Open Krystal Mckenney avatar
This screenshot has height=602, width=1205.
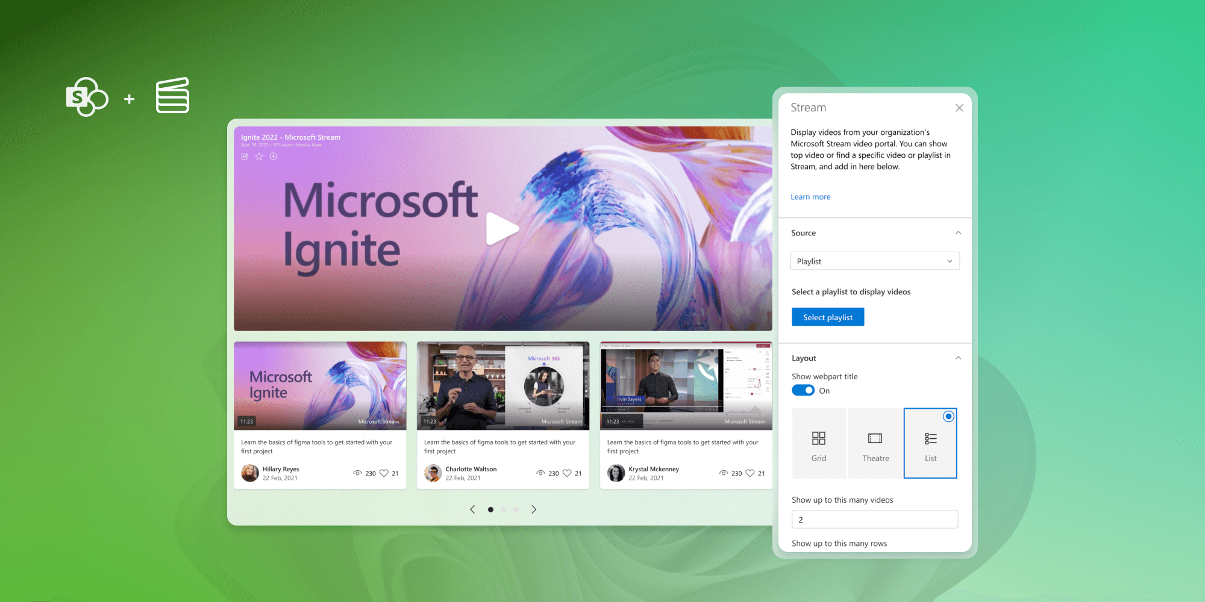616,473
